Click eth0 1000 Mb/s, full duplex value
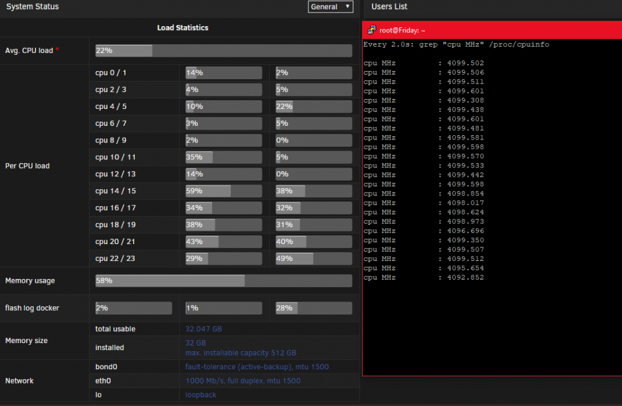The width and height of the screenshot is (622, 406). click(x=243, y=380)
